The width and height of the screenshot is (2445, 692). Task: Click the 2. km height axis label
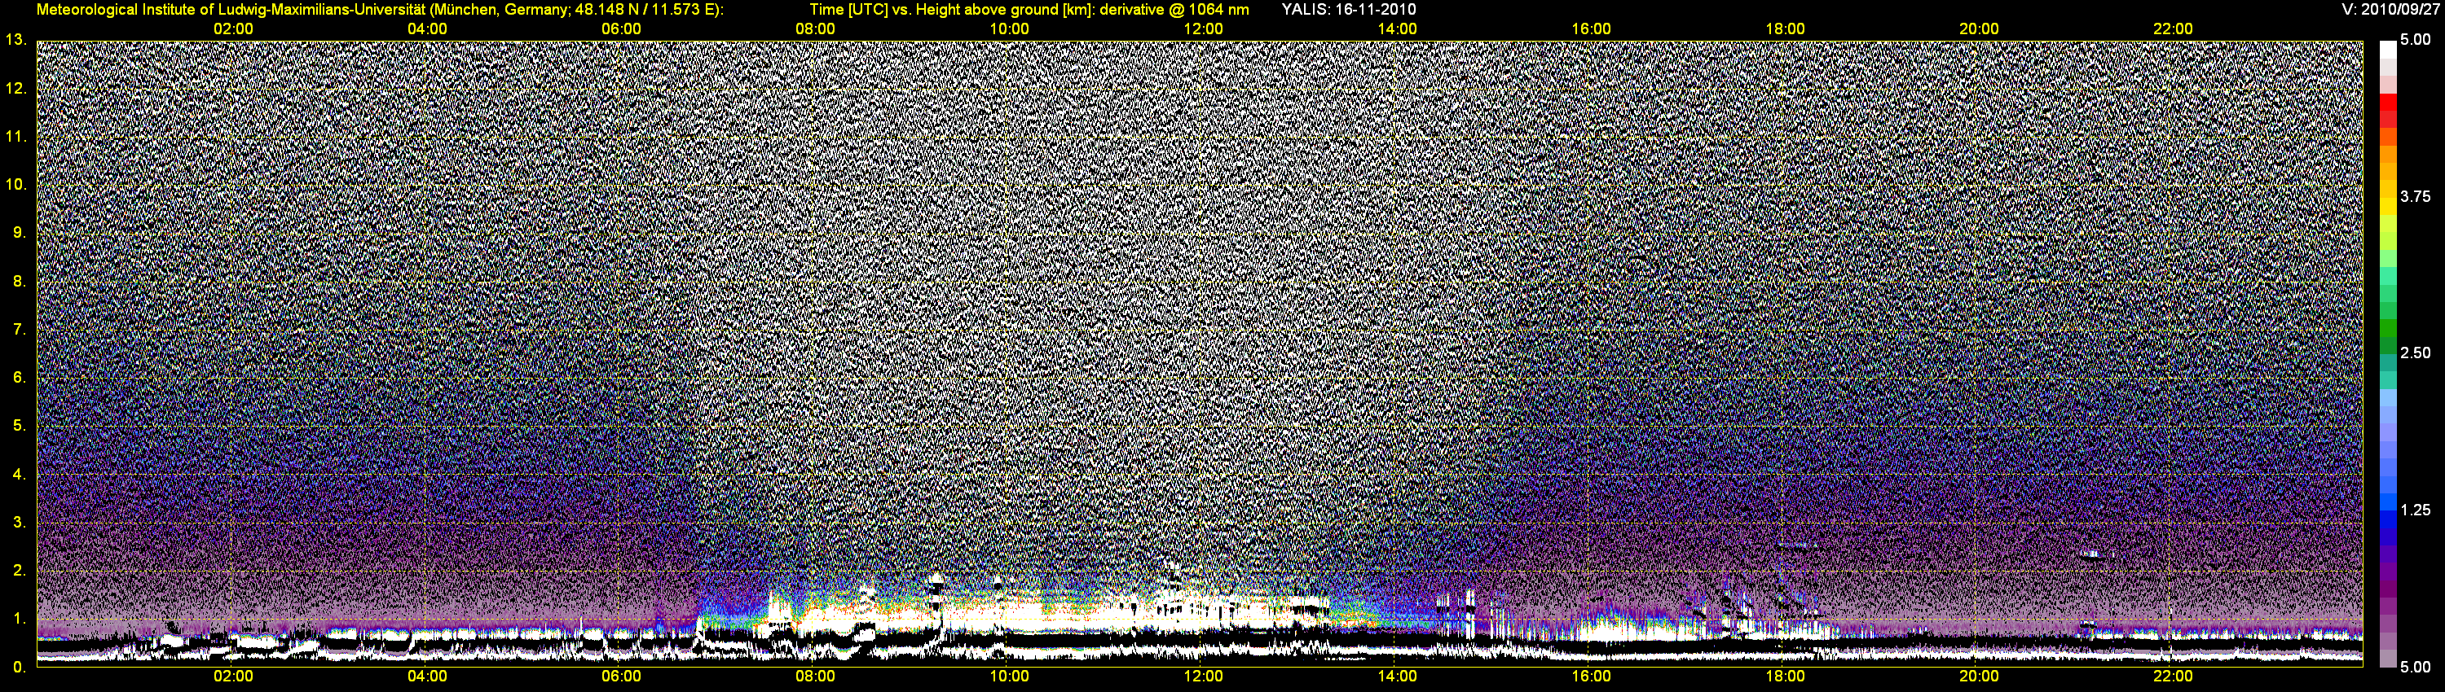click(20, 571)
